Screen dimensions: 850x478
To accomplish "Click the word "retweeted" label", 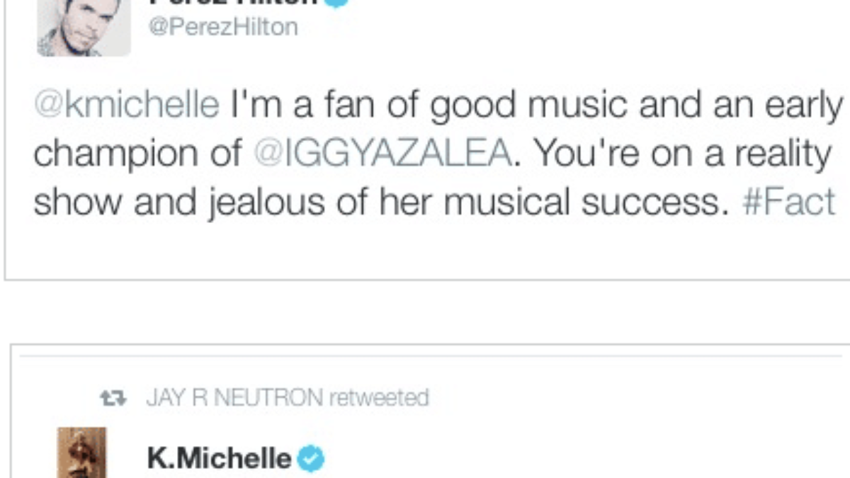I will coord(379,398).
